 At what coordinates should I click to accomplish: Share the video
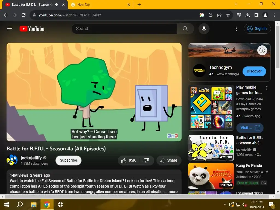point(169,160)
